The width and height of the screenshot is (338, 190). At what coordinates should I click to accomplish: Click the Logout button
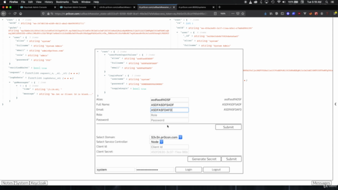point(216,169)
